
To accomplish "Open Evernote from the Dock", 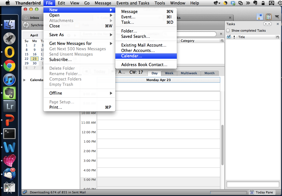I will tap(9, 93).
